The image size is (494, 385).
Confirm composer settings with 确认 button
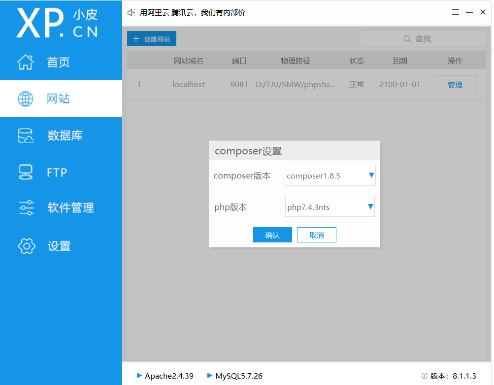pyautogui.click(x=272, y=235)
